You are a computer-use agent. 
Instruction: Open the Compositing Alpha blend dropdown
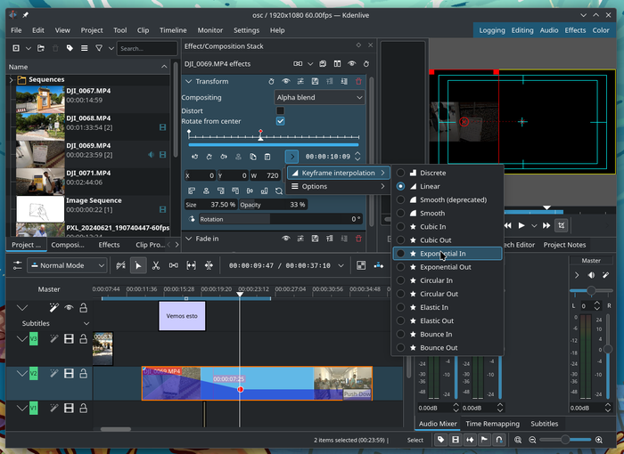click(319, 97)
